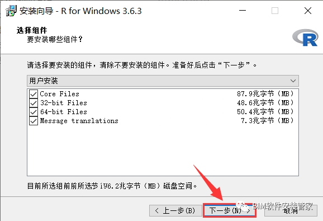The height and width of the screenshot is (221, 323).
Task: Go back with the 上一步(B) button
Action: tap(175, 211)
